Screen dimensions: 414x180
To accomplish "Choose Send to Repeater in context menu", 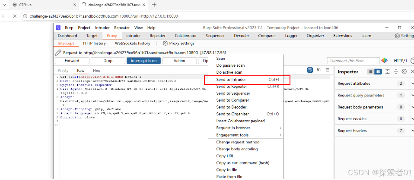I will [246, 87].
